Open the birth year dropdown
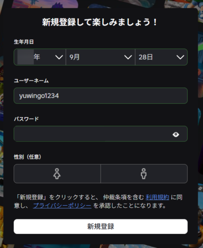The image size is (203, 248). [x=40, y=57]
